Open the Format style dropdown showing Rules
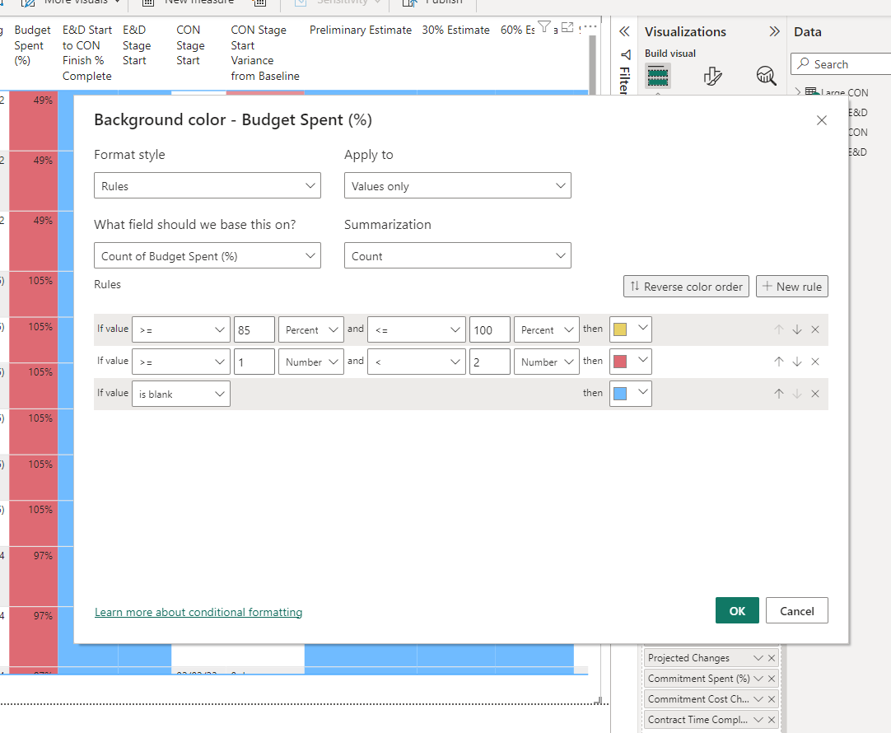Screen dimensions: 891x733 [x=208, y=186]
